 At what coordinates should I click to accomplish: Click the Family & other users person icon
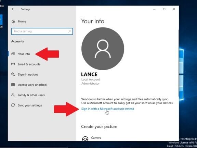point(13,95)
